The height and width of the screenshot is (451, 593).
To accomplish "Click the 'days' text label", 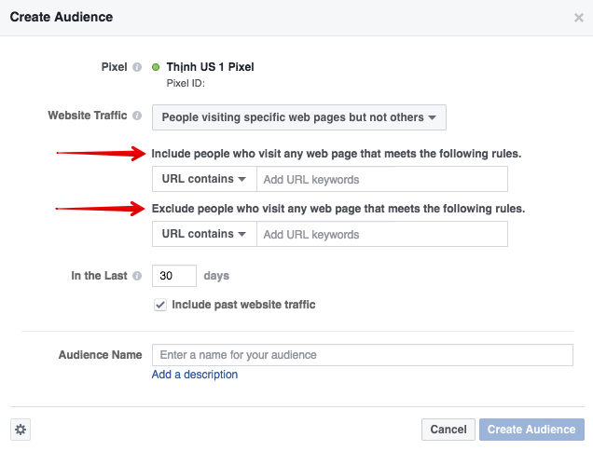I will 216,276.
